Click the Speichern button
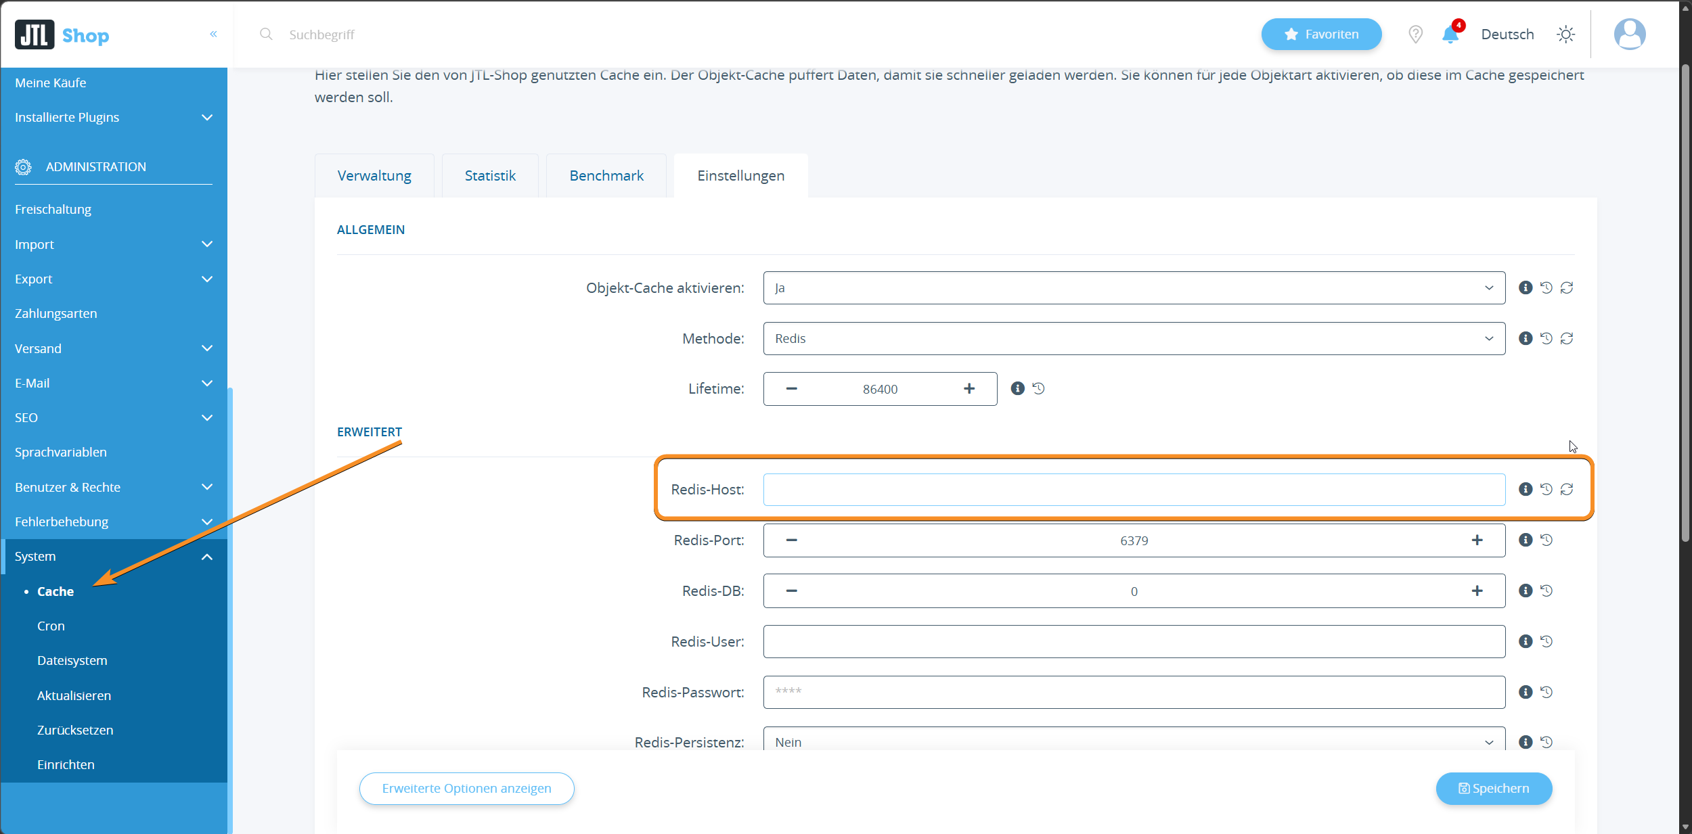1692x834 pixels. click(x=1493, y=789)
